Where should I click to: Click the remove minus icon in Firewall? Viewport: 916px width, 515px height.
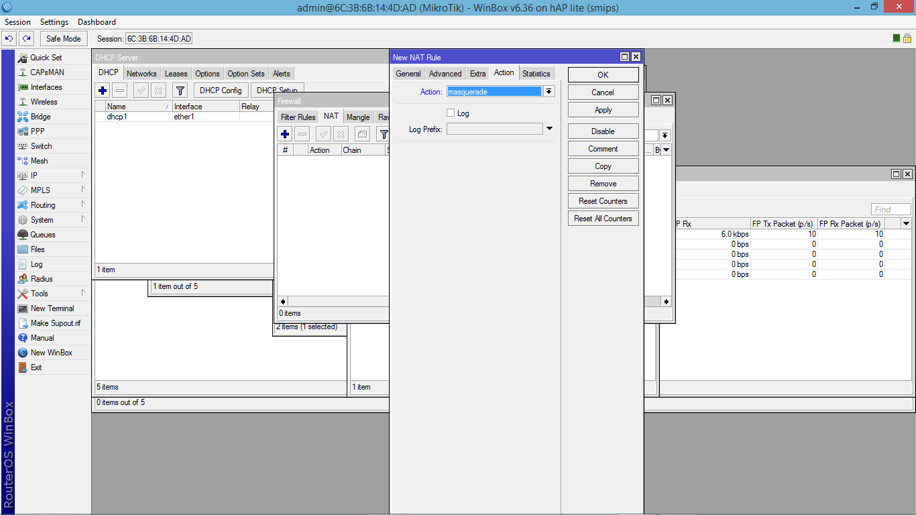pyautogui.click(x=302, y=134)
